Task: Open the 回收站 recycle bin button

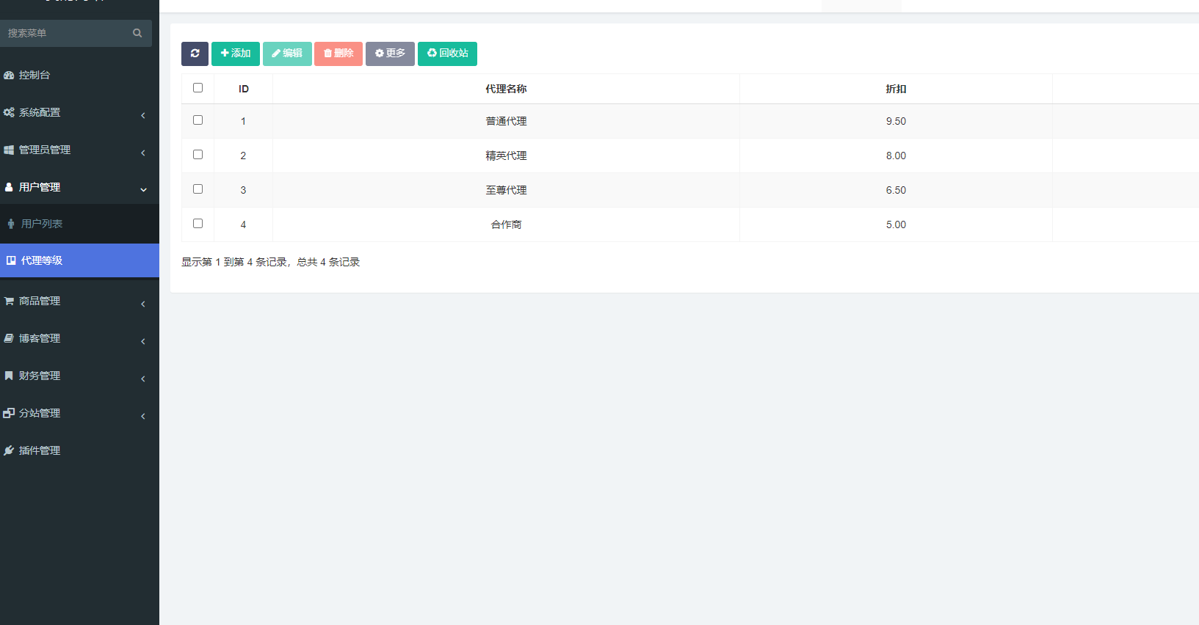Action: (447, 54)
